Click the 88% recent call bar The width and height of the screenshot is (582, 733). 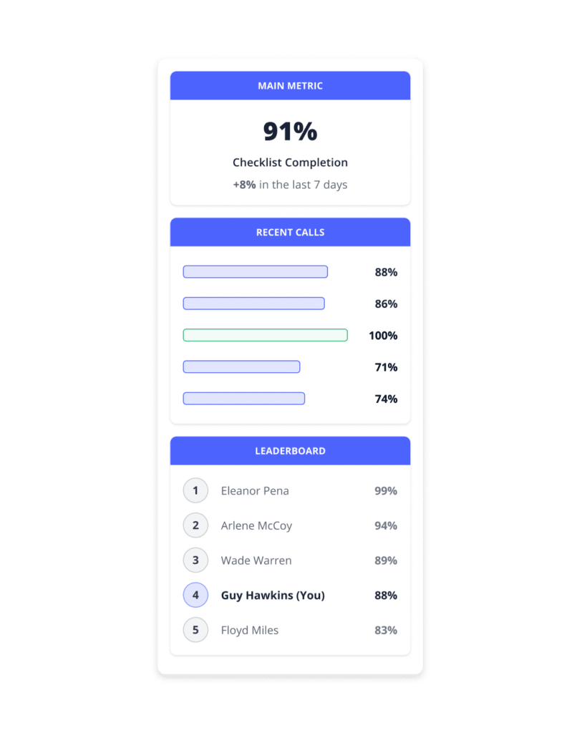(256, 271)
